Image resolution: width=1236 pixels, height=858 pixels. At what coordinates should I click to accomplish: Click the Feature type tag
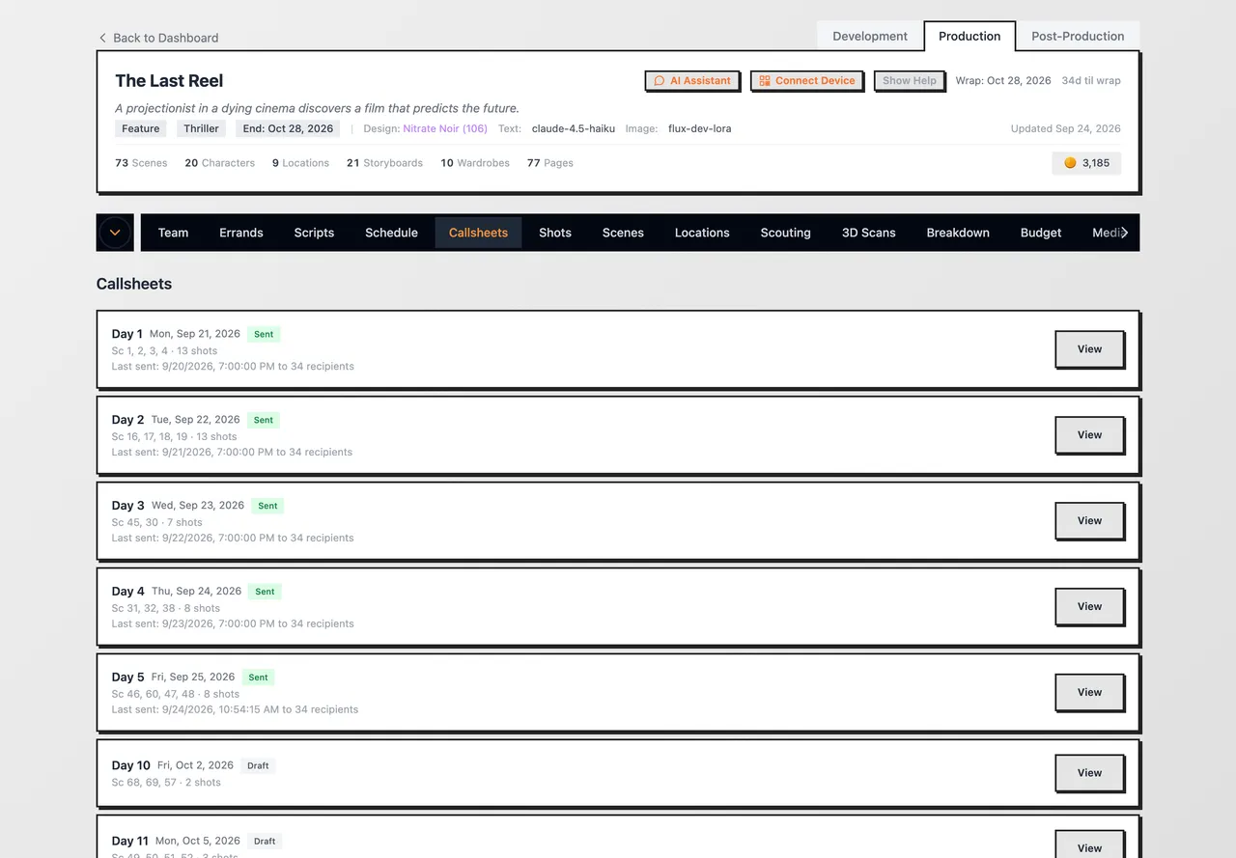(141, 128)
